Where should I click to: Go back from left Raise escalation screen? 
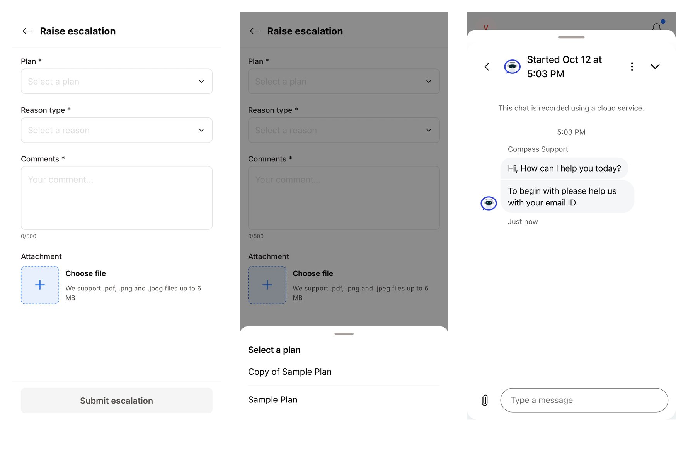click(x=27, y=31)
